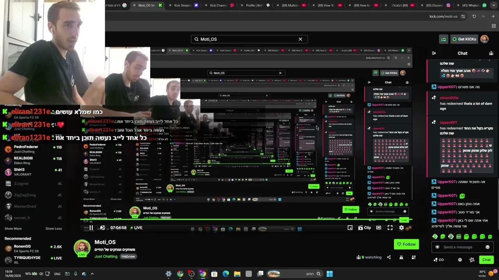
Task: Show hidden system tray icons
Action: click(x=92, y=274)
